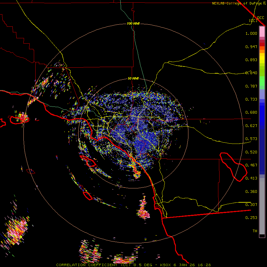The image size is (267, 267).
Task: Click the 0.413 scale value
Action: (251, 178)
